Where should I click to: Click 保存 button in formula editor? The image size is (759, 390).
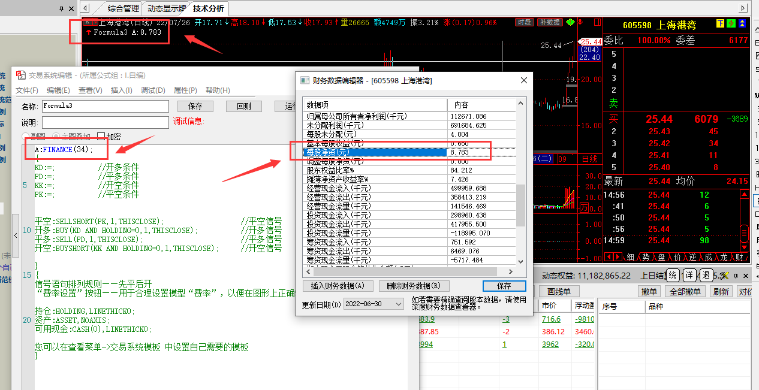point(195,106)
